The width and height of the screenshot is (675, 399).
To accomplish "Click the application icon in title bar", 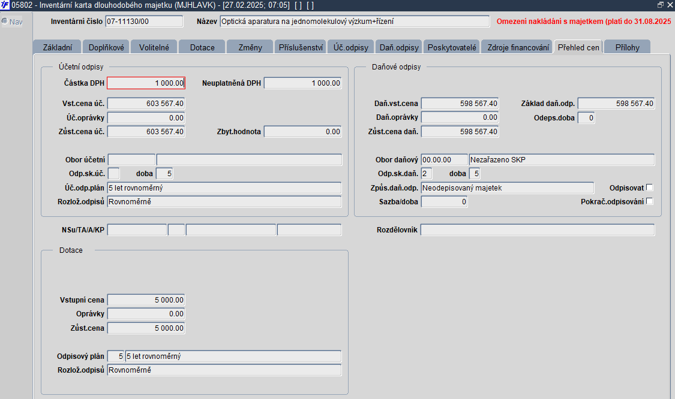I will click(x=5, y=5).
